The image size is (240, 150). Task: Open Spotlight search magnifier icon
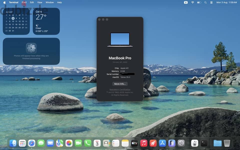pos(205,2)
